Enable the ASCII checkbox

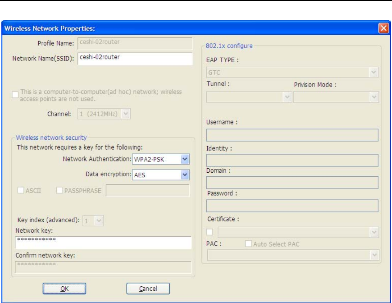pos(21,190)
